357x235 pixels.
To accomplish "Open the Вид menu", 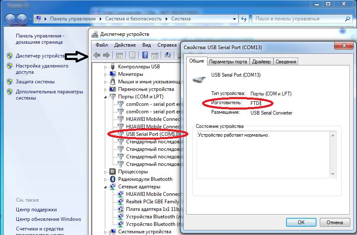I will (147, 45).
